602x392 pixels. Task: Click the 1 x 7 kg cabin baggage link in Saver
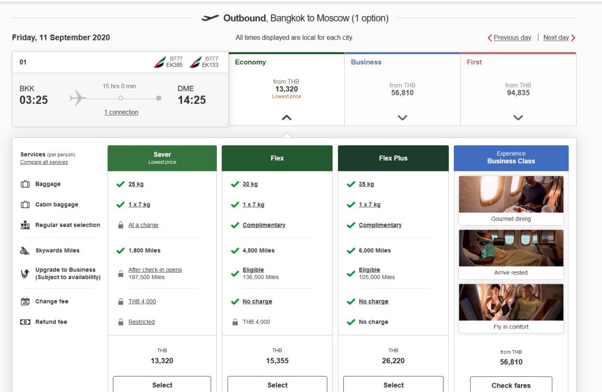pyautogui.click(x=139, y=205)
